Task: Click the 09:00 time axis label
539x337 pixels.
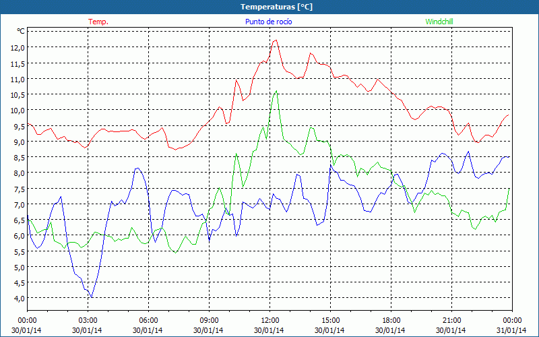Action: point(209,321)
